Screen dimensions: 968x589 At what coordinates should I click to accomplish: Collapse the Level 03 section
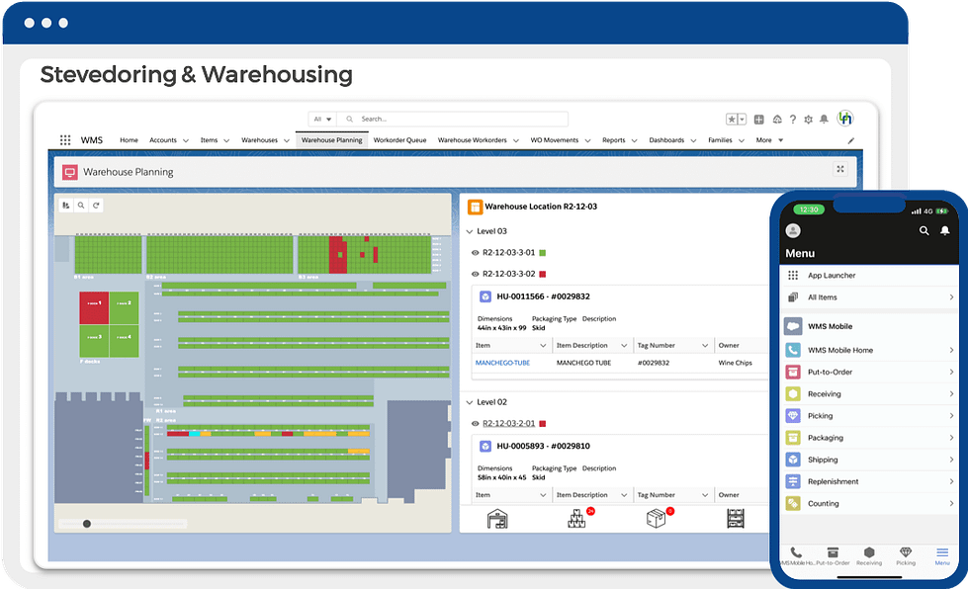(469, 230)
